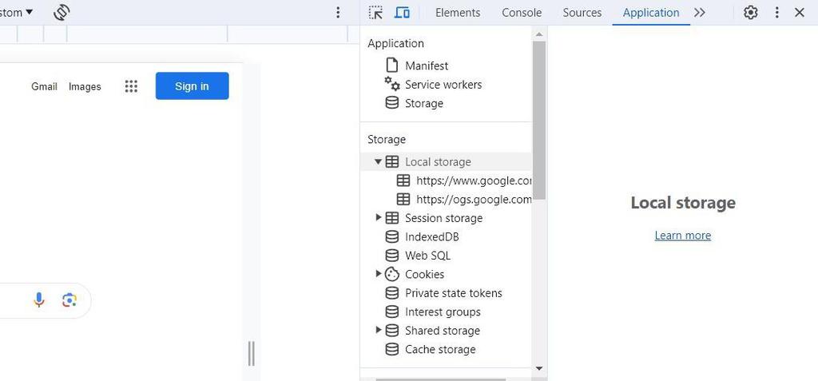Activate the inspect element picker
The height and width of the screenshot is (381, 818).
click(376, 13)
